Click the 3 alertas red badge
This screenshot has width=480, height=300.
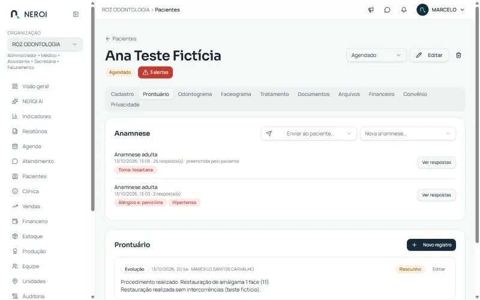coord(155,72)
